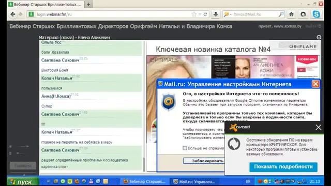Image resolution: width=331 pixels, height=186 pixels.
Task: Open a new browser tab with plus
Action: point(88,5)
